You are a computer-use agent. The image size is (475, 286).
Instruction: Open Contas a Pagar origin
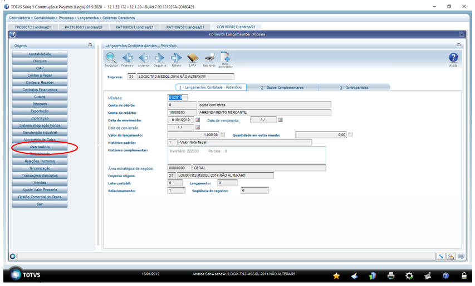pyautogui.click(x=40, y=76)
